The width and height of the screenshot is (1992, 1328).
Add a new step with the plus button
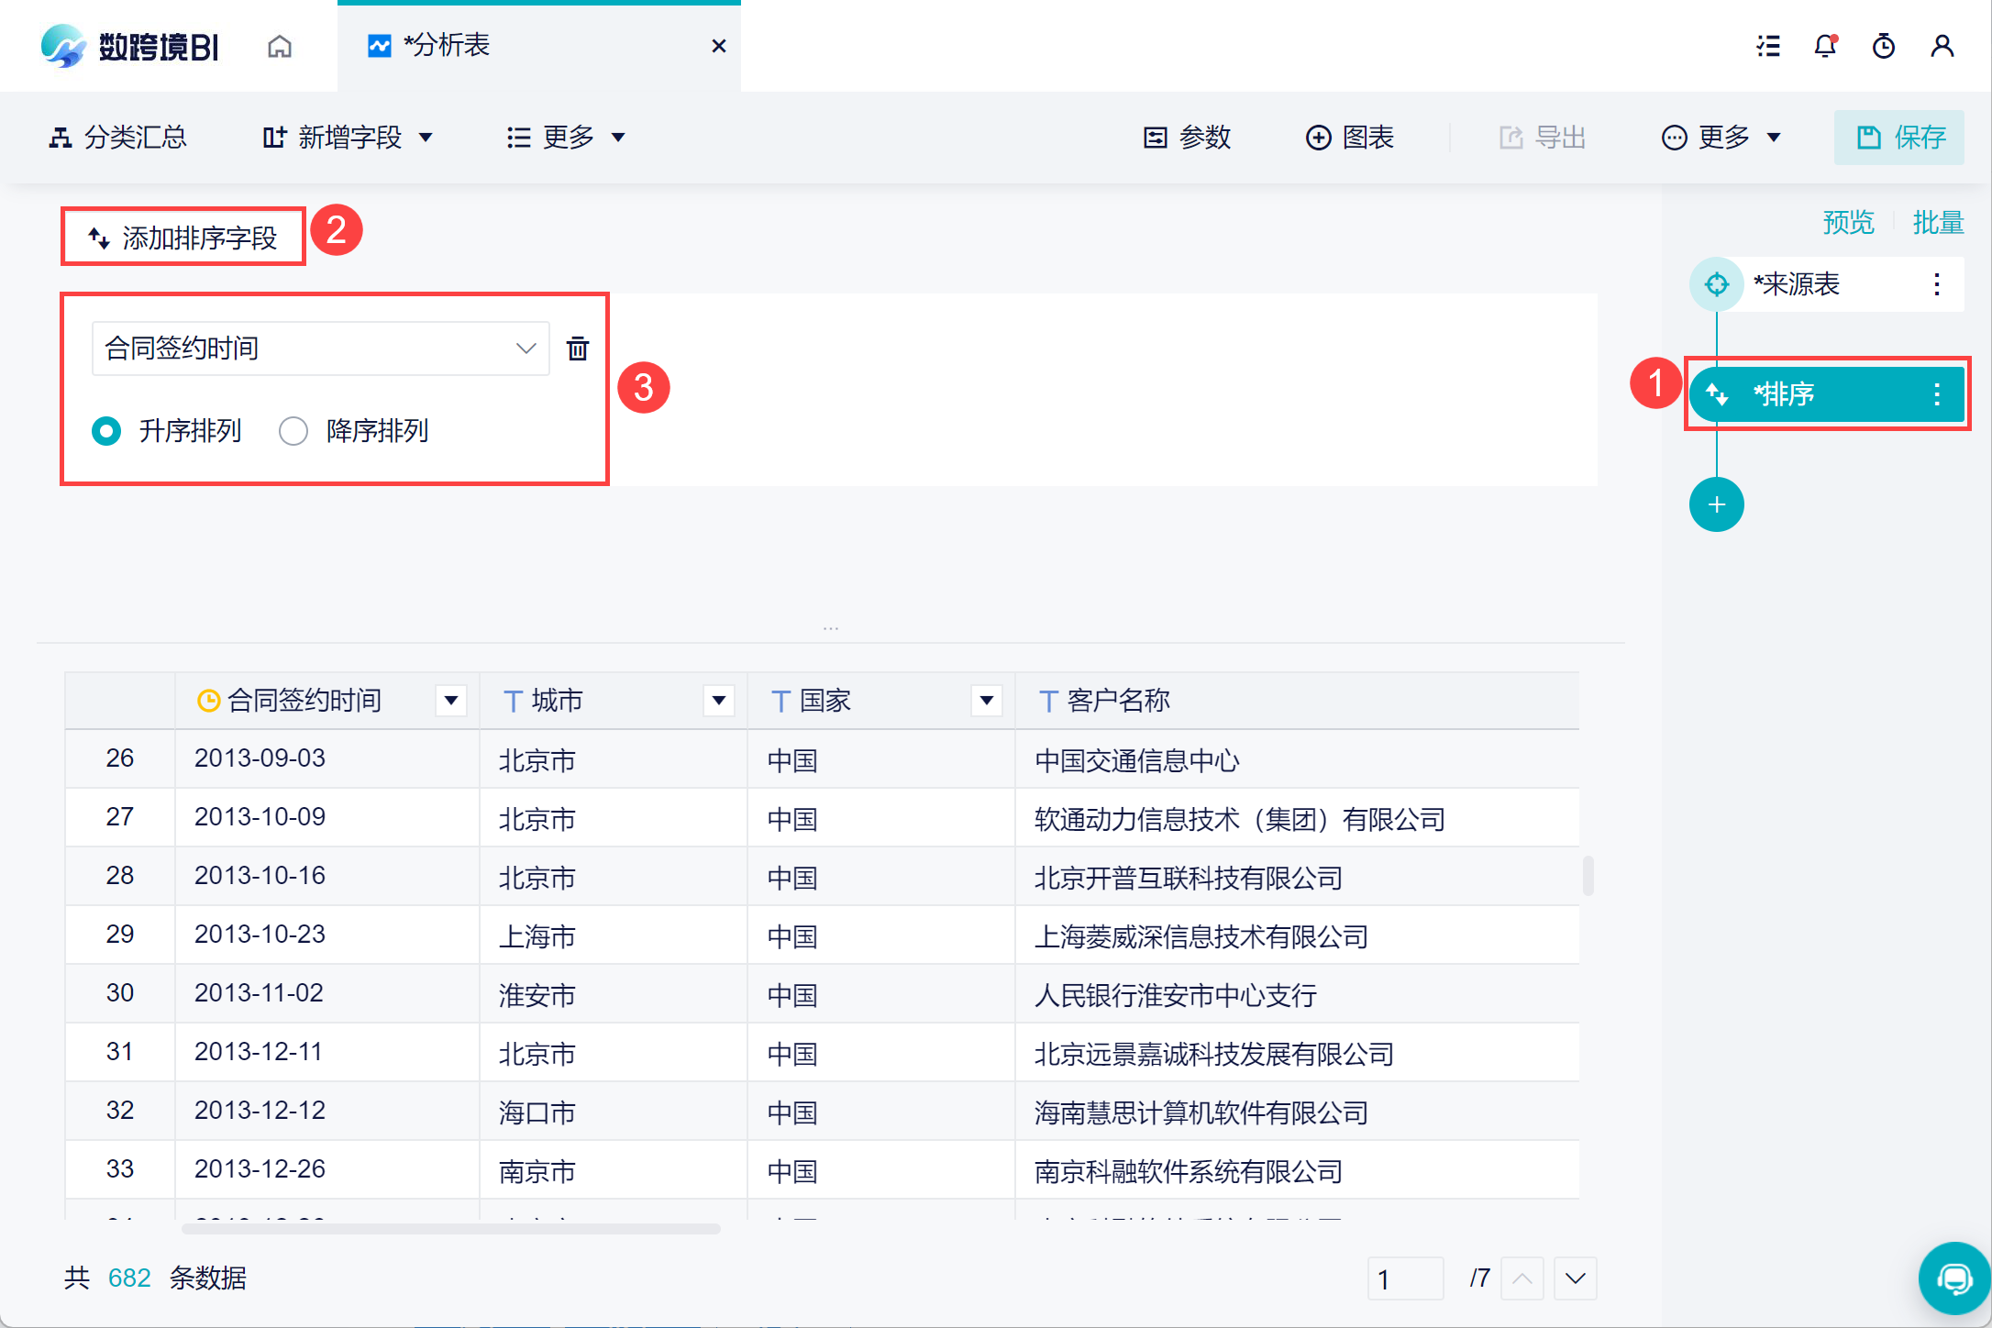pyautogui.click(x=1717, y=504)
